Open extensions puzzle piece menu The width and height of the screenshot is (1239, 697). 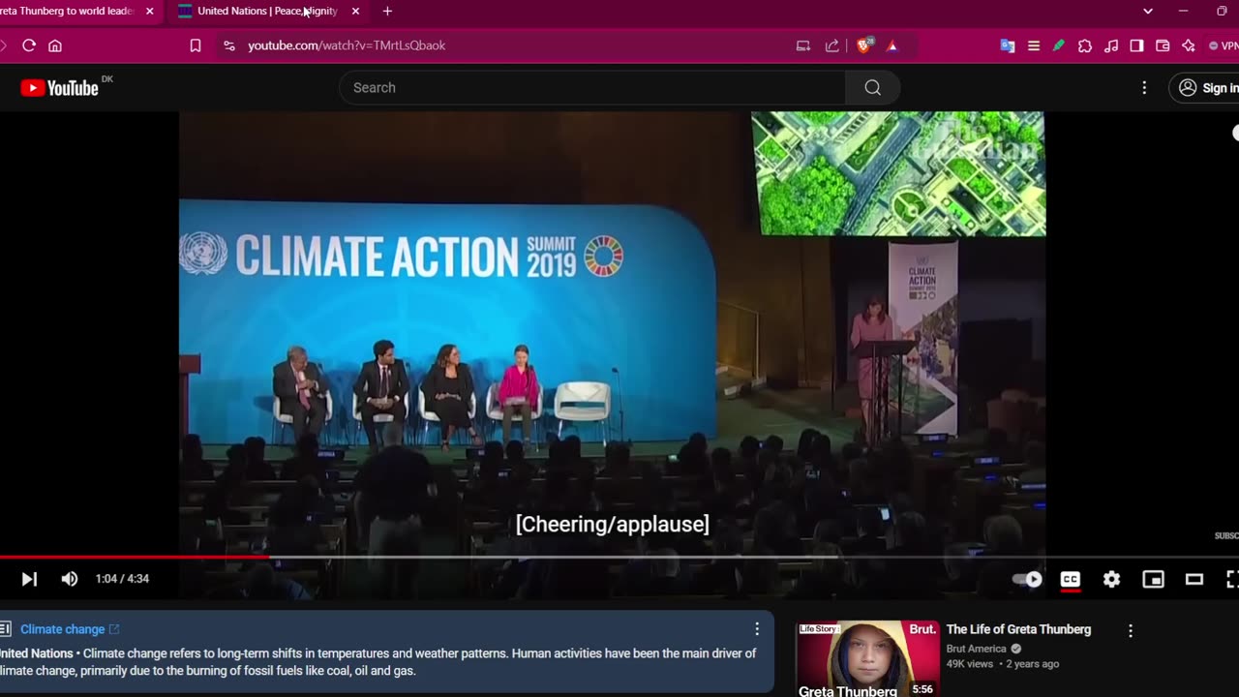(x=1085, y=45)
